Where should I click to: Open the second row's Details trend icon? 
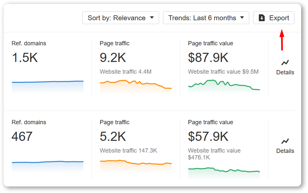tap(285, 141)
